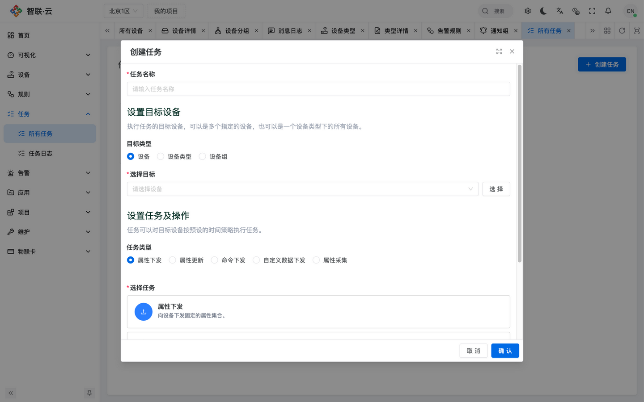
Task: Open the 北京1区 region dropdown
Action: click(123, 11)
